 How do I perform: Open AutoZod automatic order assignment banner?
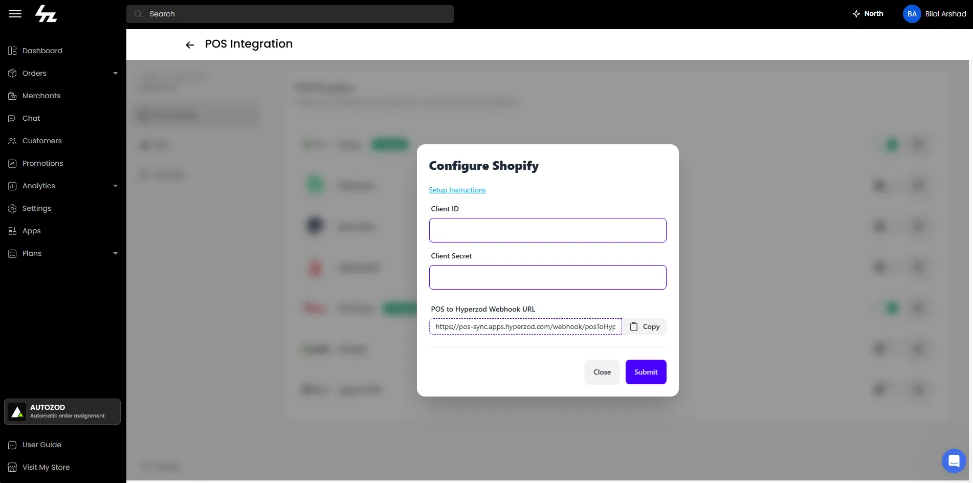[x=62, y=411]
